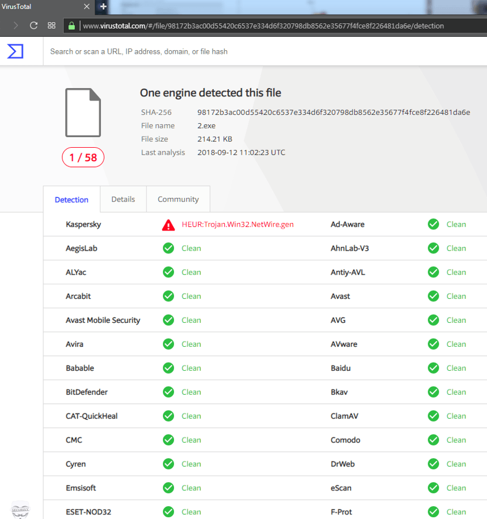Click the green checkmark for Comodo
Image resolution: width=487 pixels, height=519 pixels.
tap(433, 440)
